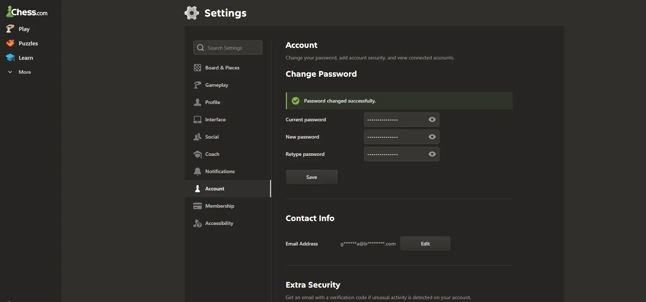Click the Membership card icon
Viewport: 646px width, 302px height.
pos(198,206)
